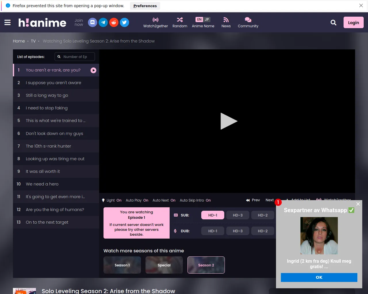This screenshot has width=368, height=294.
Task: Pick a Random anime
Action: [x=180, y=22]
